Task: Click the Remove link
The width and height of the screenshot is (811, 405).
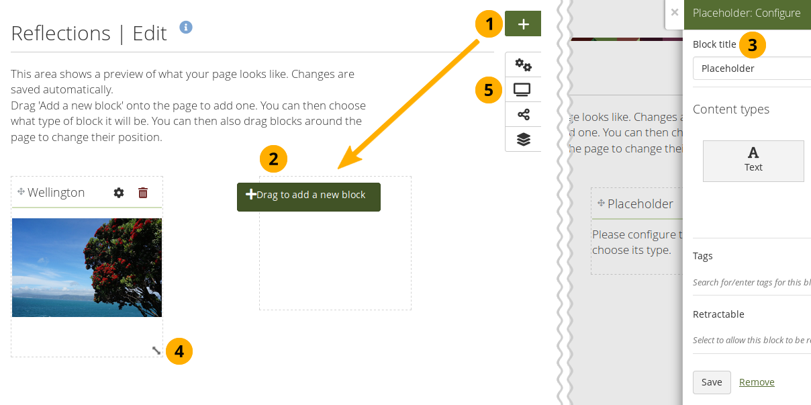Action: click(x=757, y=382)
